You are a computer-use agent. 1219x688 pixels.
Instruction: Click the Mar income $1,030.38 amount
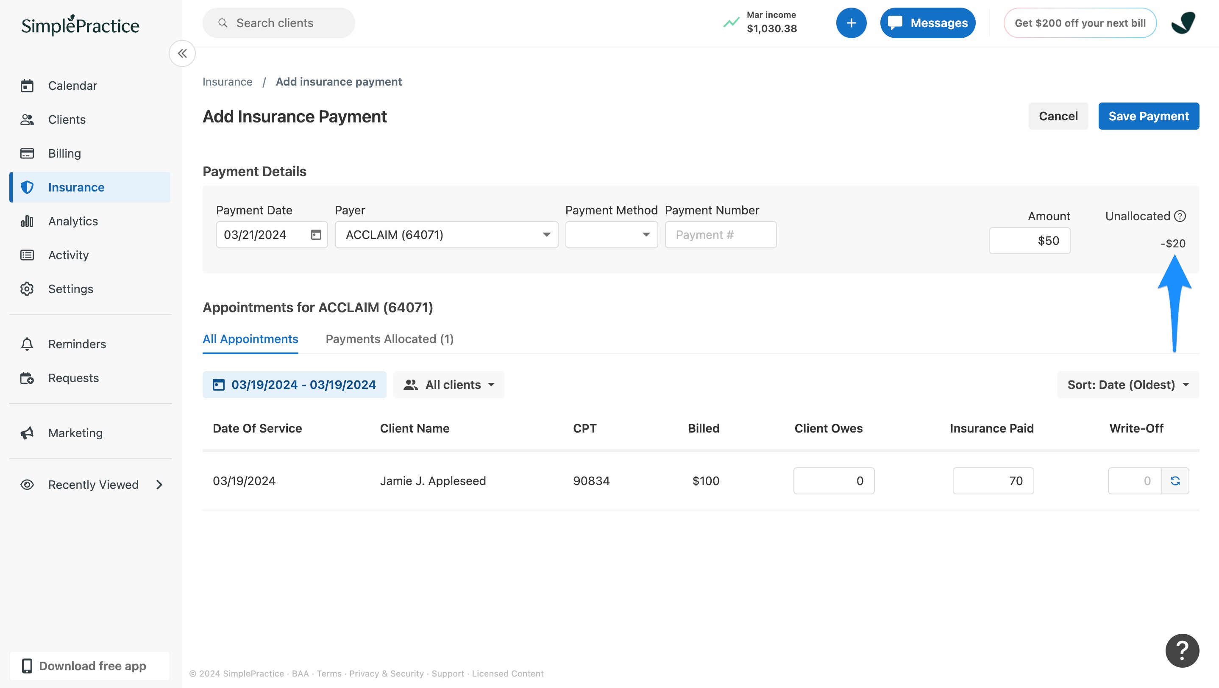(771, 29)
